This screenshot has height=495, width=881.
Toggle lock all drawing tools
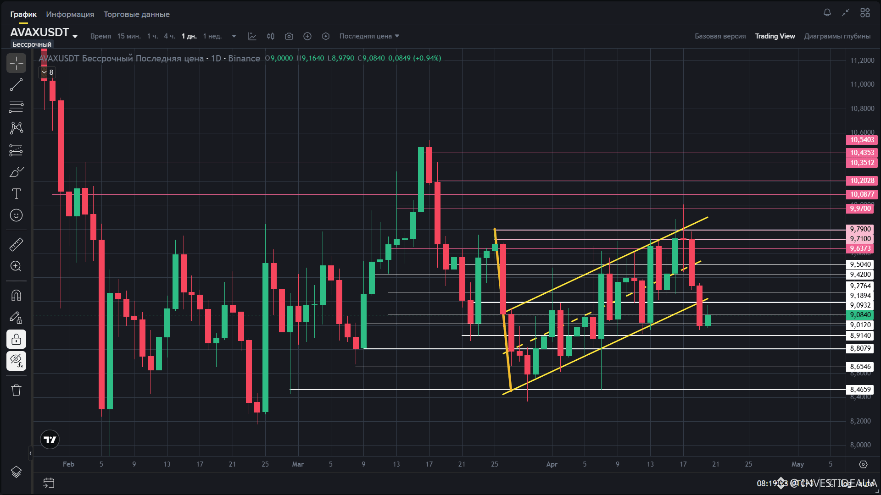[x=16, y=340]
